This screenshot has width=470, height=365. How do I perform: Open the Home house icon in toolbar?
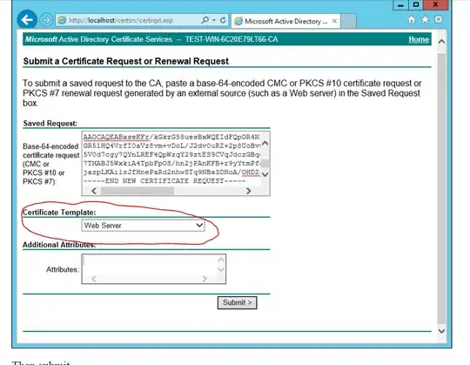412,20
